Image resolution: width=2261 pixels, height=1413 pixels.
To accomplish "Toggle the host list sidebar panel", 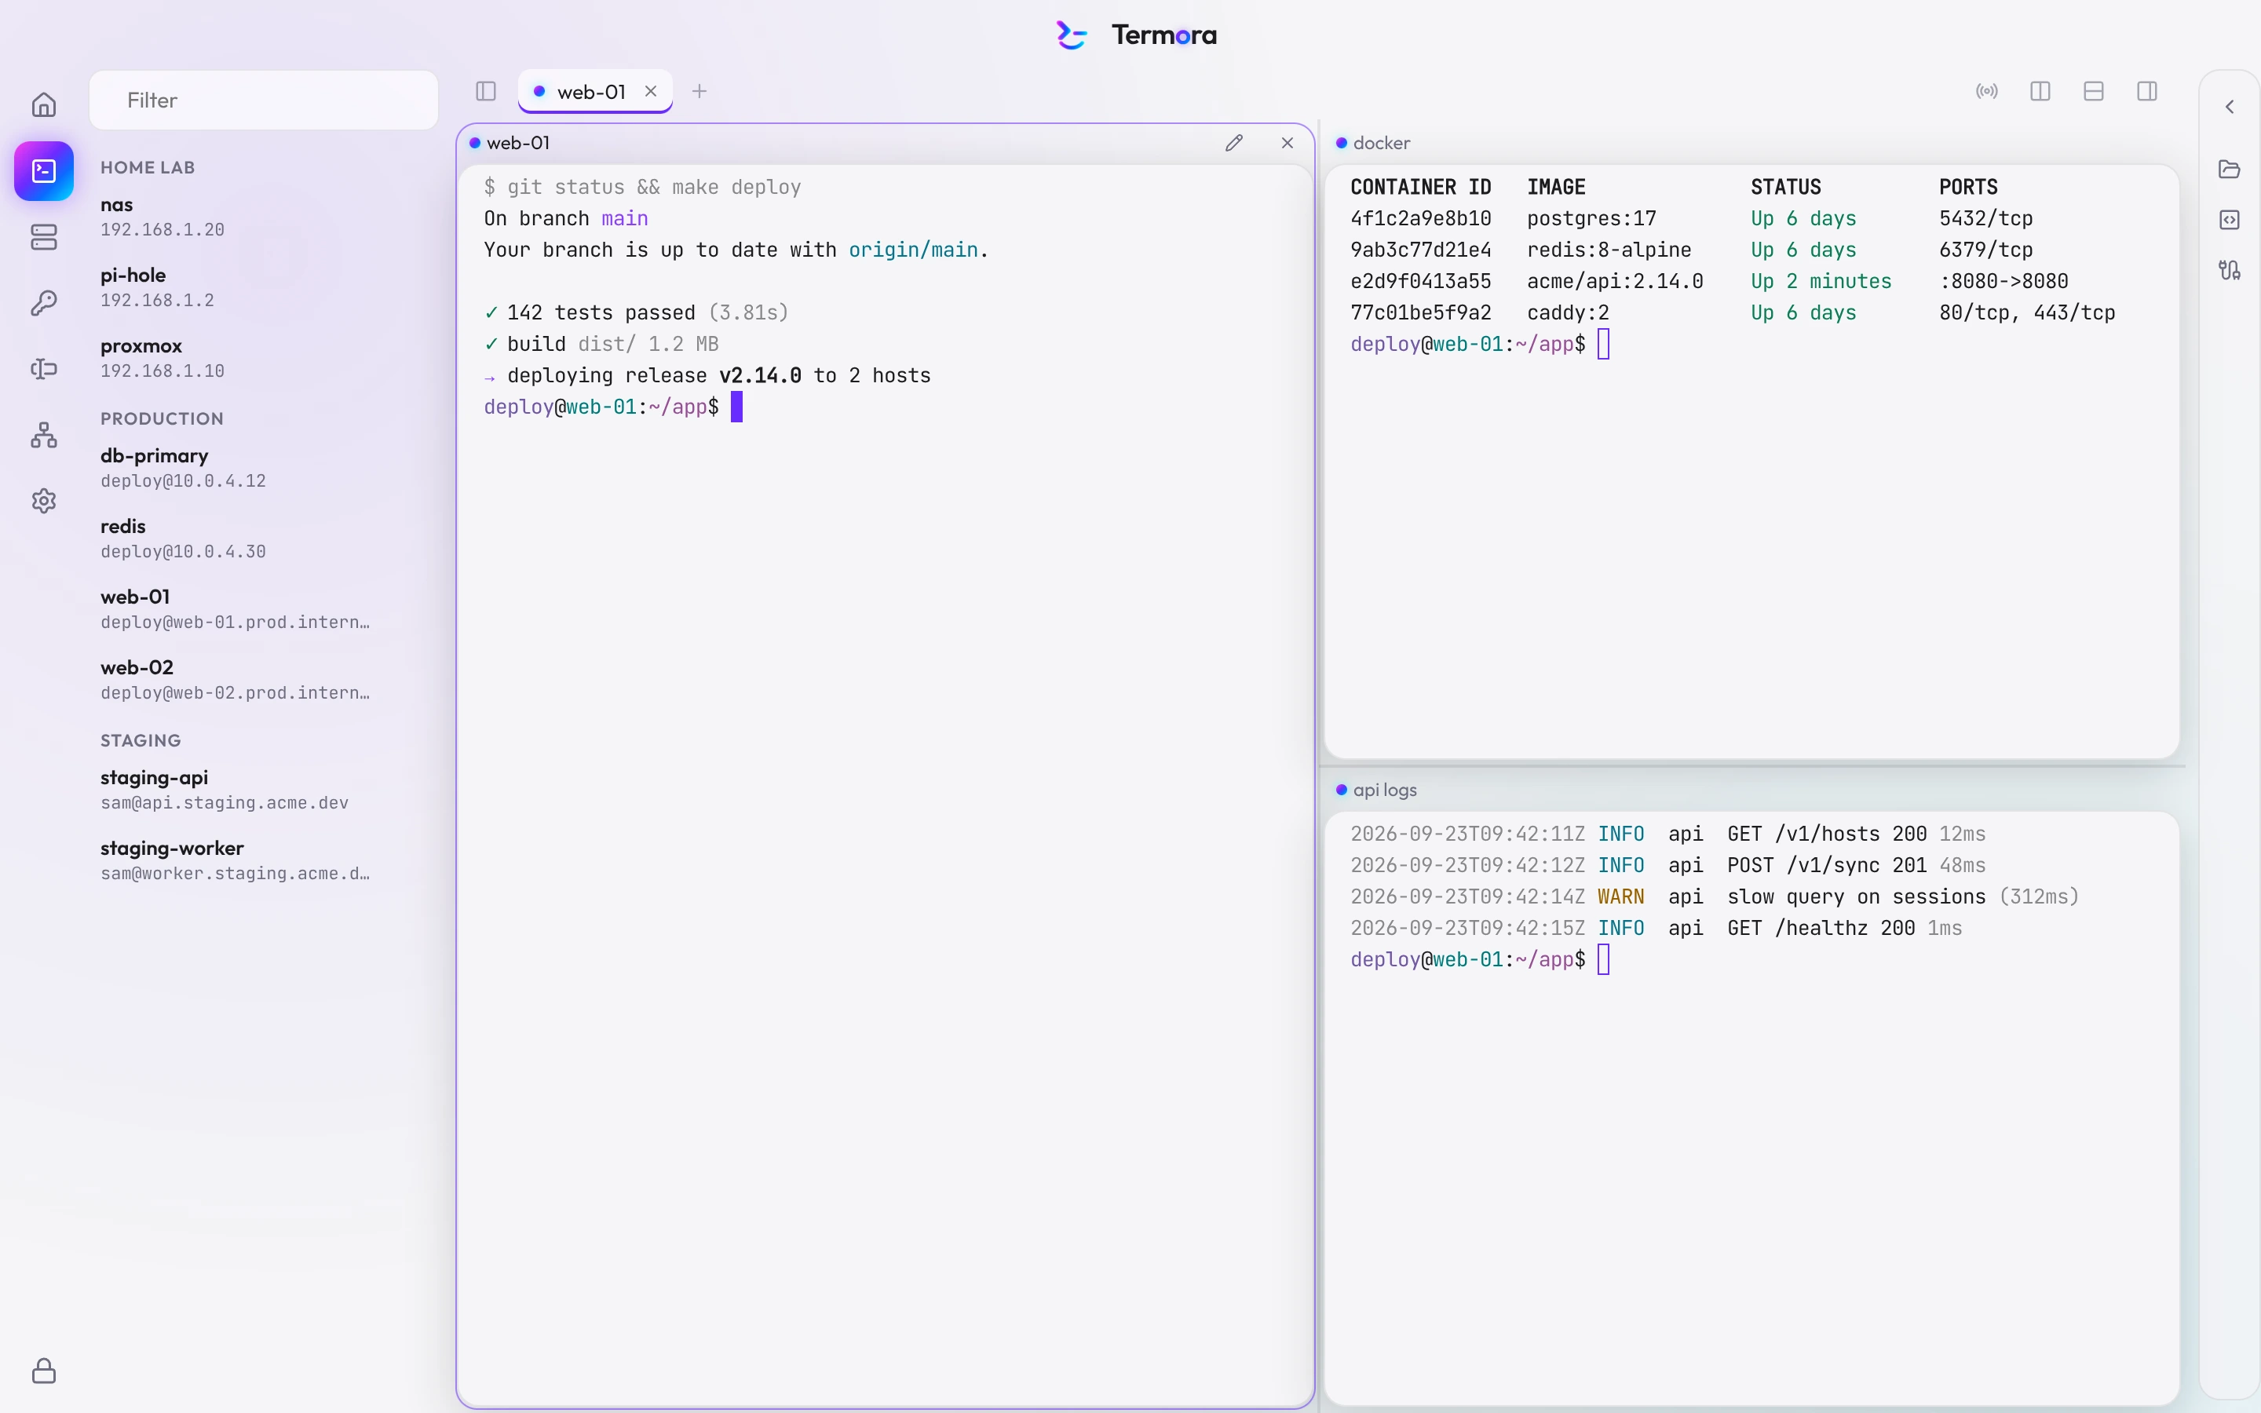I will coord(486,90).
